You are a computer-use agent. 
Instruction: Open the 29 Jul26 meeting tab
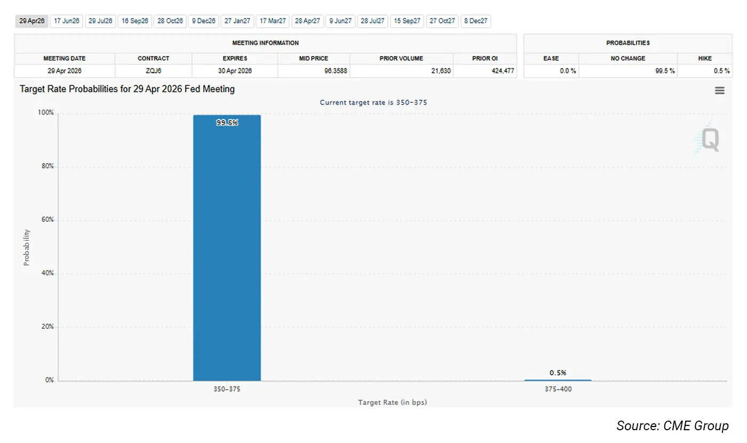100,21
